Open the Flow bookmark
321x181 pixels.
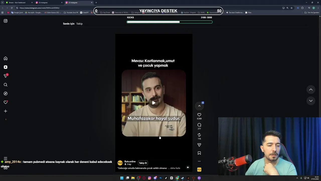[248, 13]
